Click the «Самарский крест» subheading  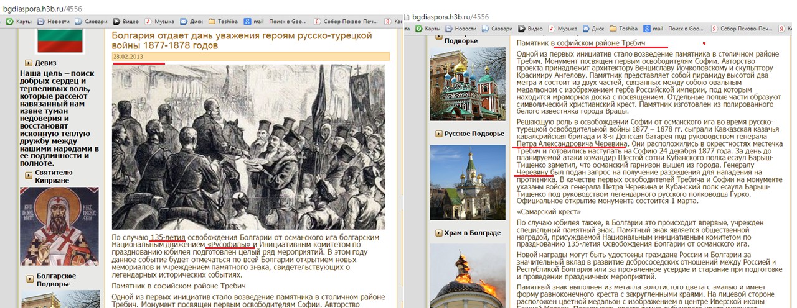click(549, 212)
